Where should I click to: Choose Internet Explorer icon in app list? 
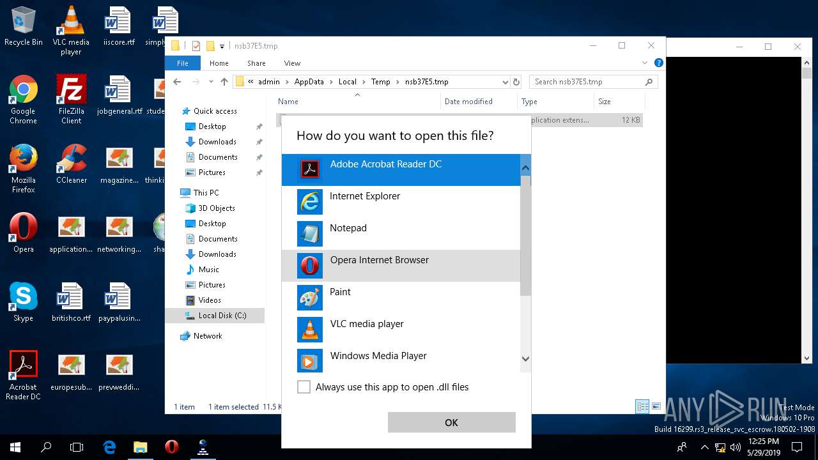[310, 201]
